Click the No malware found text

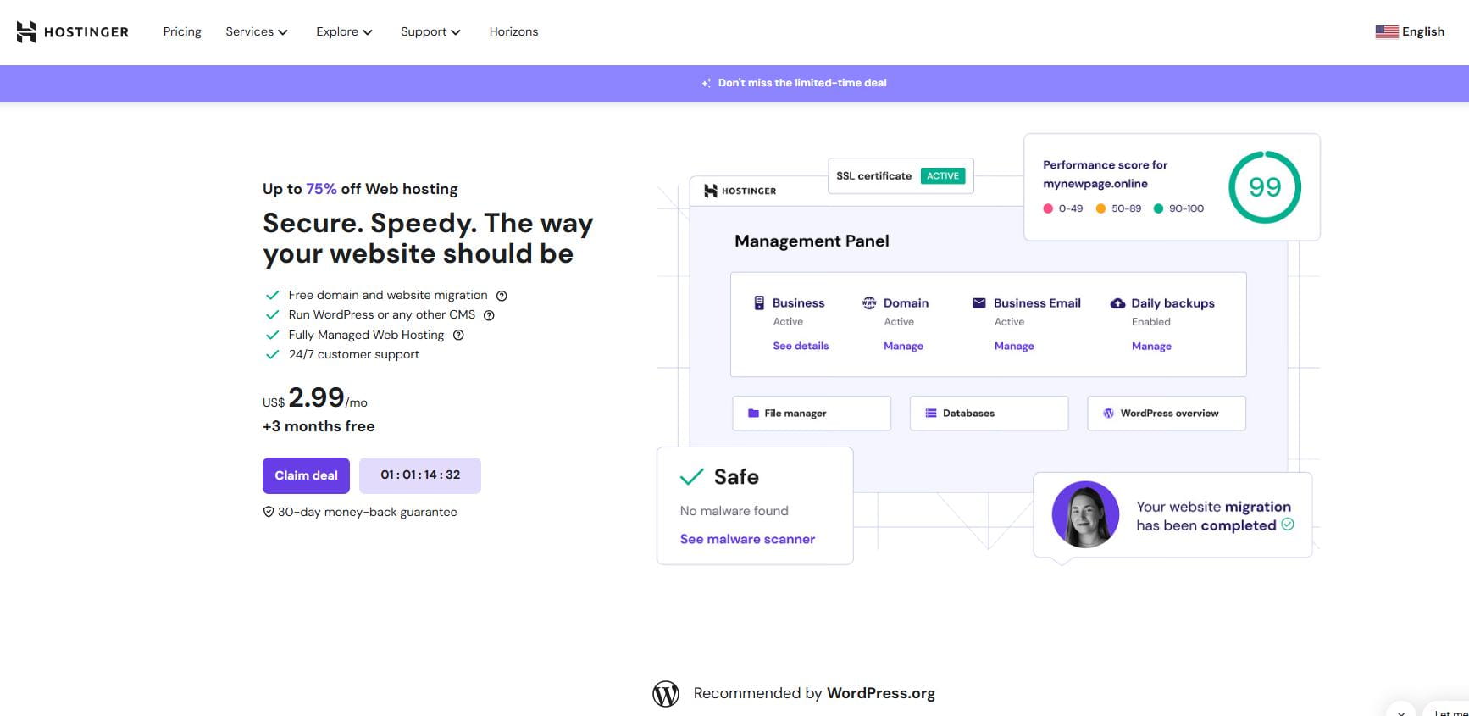tap(734, 511)
